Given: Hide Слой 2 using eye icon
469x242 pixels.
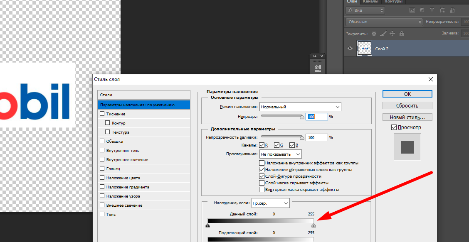Looking at the screenshot, I should point(350,49).
